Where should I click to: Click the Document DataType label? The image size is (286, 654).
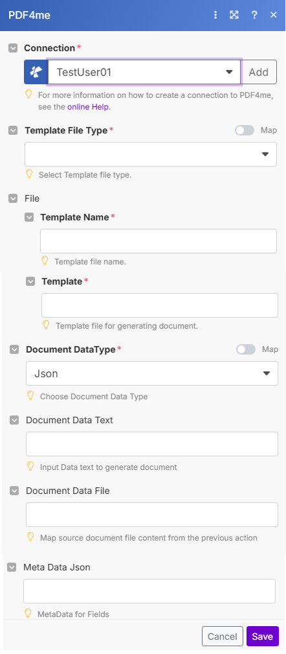(x=71, y=349)
